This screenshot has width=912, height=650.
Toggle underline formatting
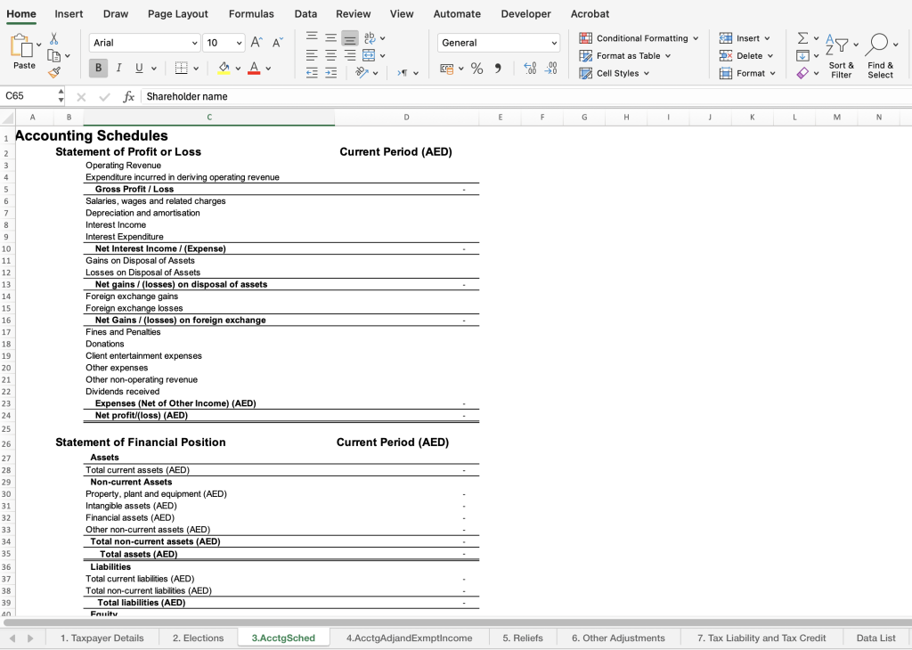(139, 68)
